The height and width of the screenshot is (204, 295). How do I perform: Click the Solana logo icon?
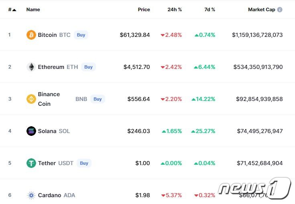(x=31, y=131)
